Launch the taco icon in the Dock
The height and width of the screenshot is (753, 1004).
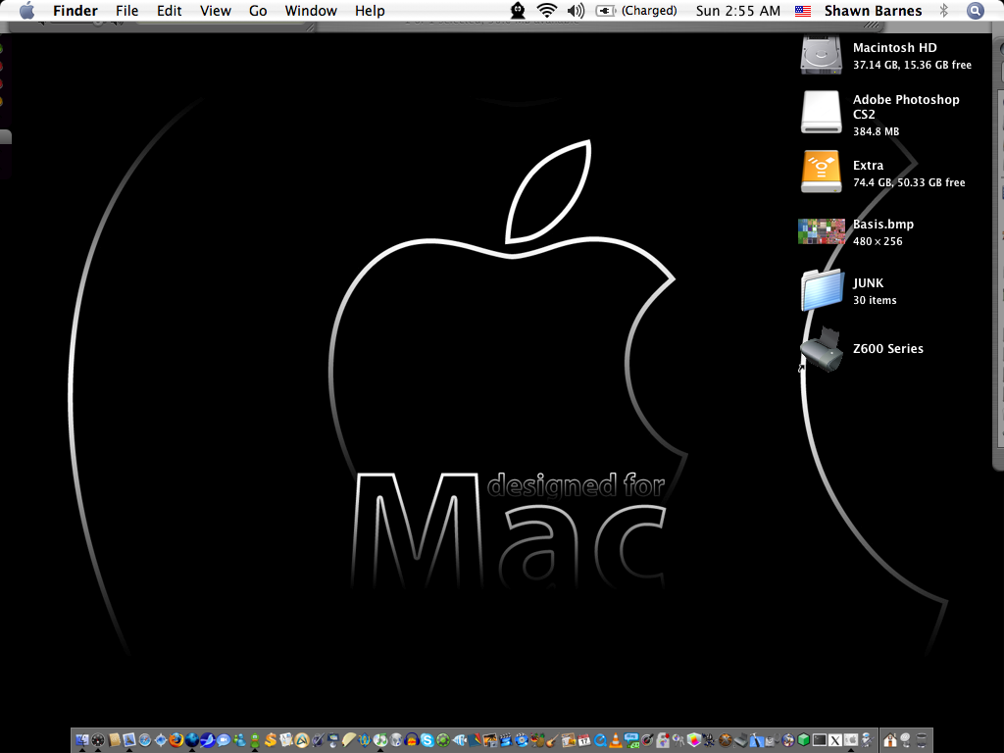[349, 741]
